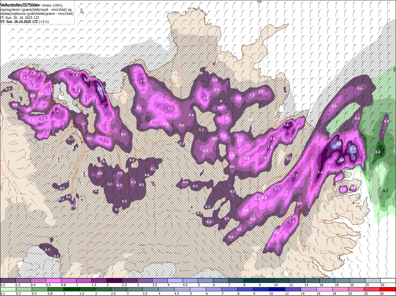Select the deep blue swatch between 10 and 12, lower scale
Image resolution: width=396 pixels, height=296 pixels.
277,289
